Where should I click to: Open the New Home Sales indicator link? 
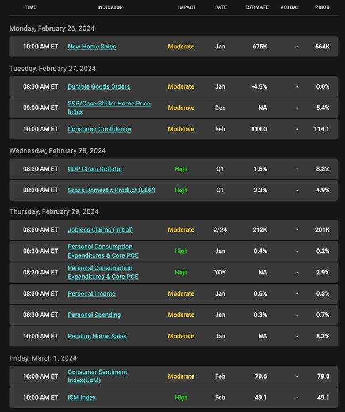[92, 47]
